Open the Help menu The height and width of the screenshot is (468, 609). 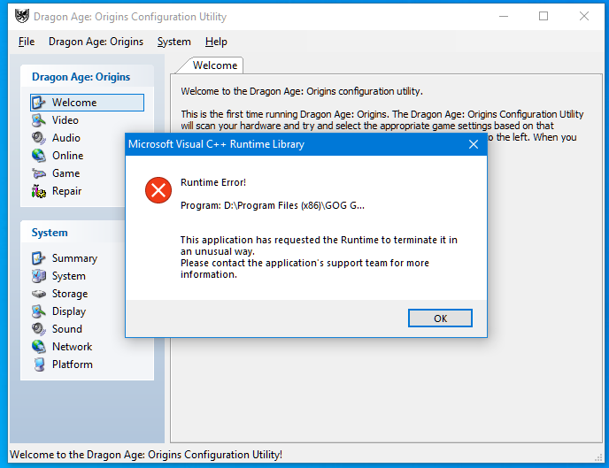(x=216, y=42)
